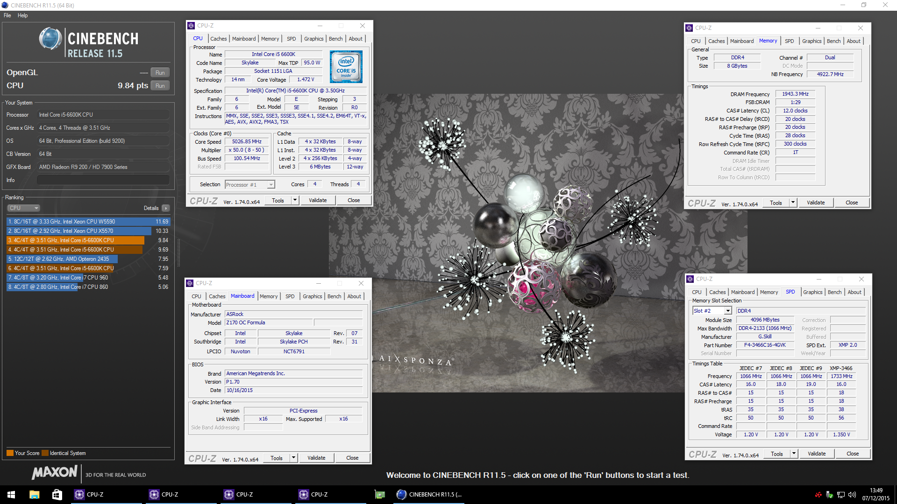Click the Part Number F4-3466C16-4GVK field
Image resolution: width=897 pixels, height=504 pixels.
tap(765, 345)
